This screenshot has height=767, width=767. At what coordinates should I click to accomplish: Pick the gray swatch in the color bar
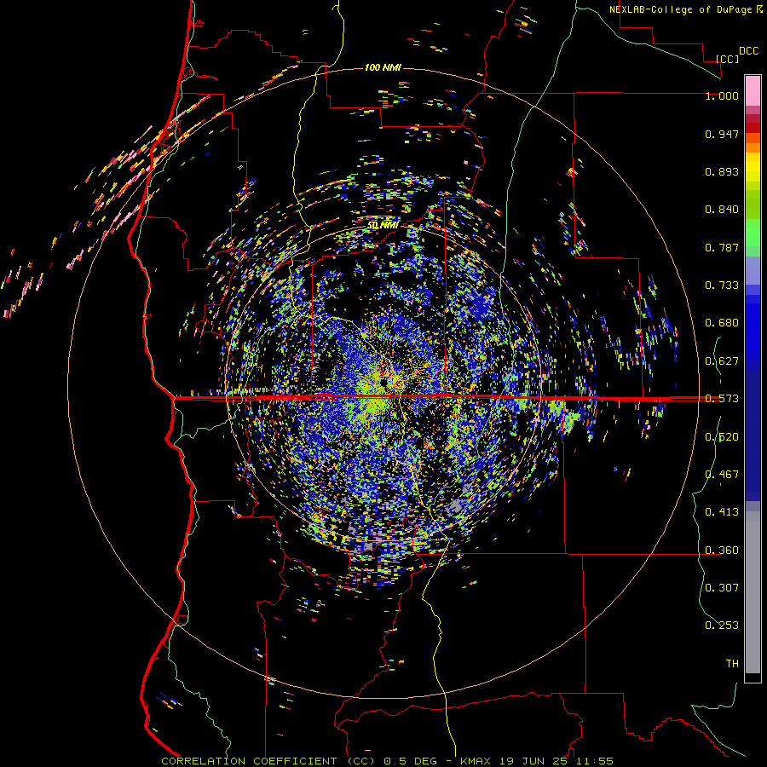point(753,592)
